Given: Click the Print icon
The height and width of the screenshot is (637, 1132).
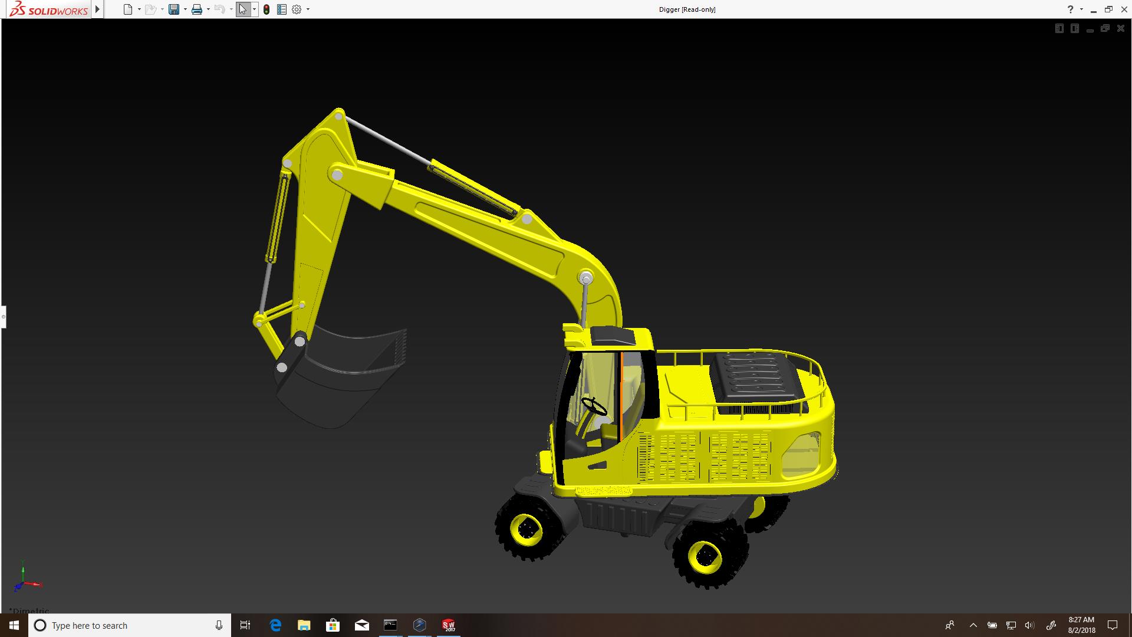Looking at the screenshot, I should click(197, 9).
